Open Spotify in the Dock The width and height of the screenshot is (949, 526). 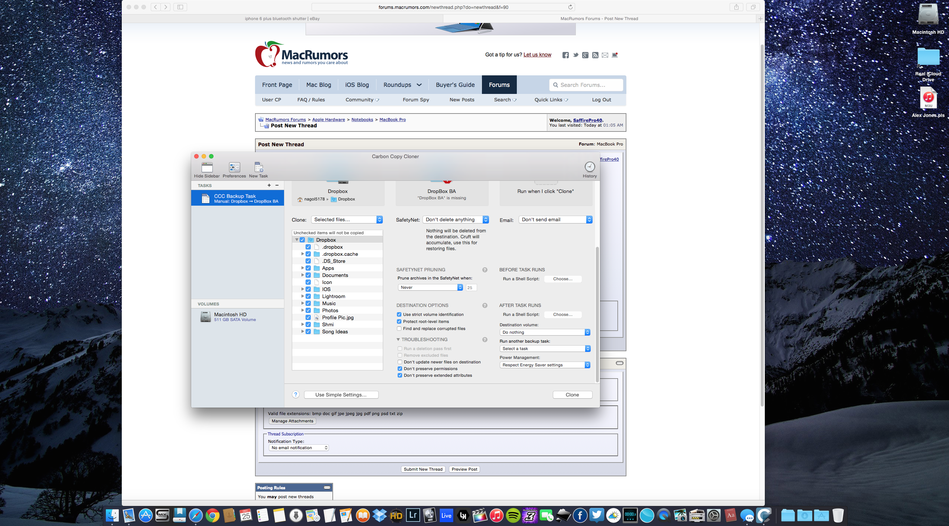pos(513,515)
